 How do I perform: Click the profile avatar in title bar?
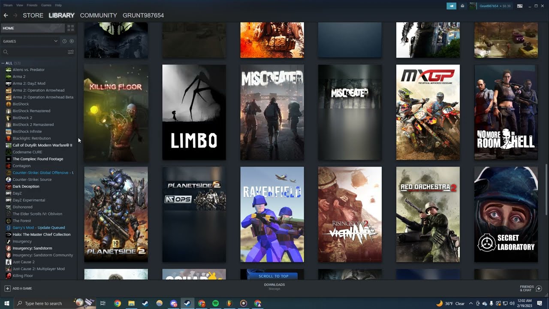(x=472, y=6)
